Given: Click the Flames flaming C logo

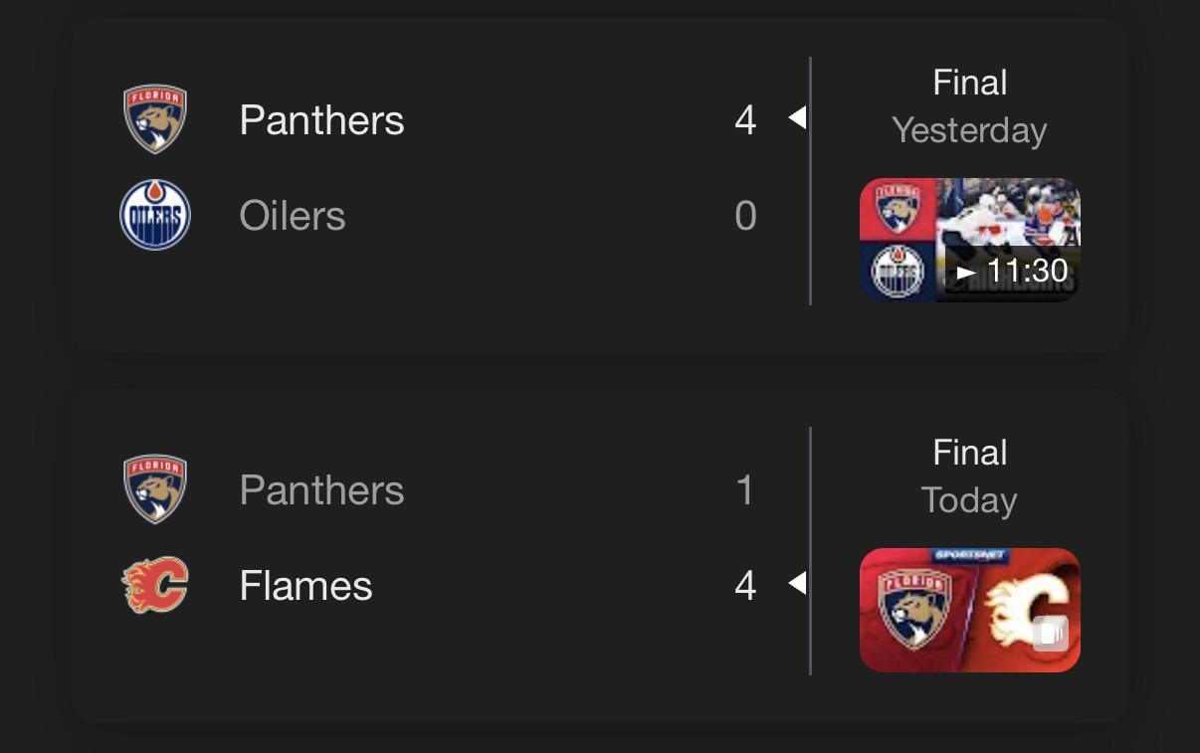Looking at the screenshot, I should click(x=154, y=586).
